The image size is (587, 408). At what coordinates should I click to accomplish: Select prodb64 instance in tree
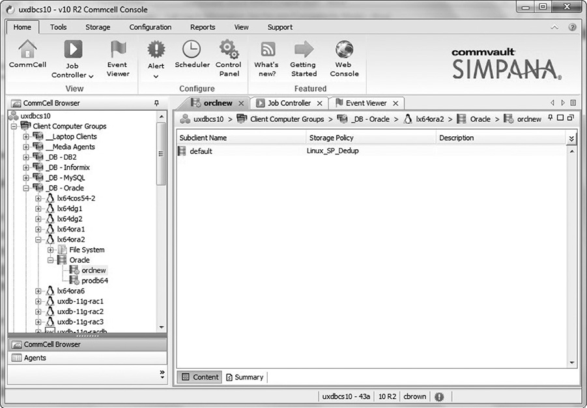(x=94, y=281)
